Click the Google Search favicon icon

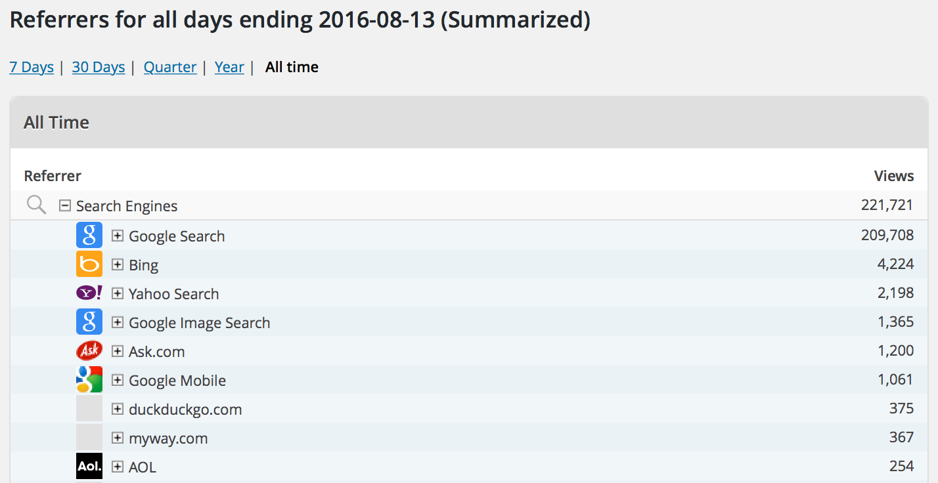point(89,234)
